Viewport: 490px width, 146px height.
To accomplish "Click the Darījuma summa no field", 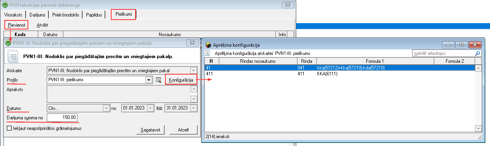I will click(62, 117).
